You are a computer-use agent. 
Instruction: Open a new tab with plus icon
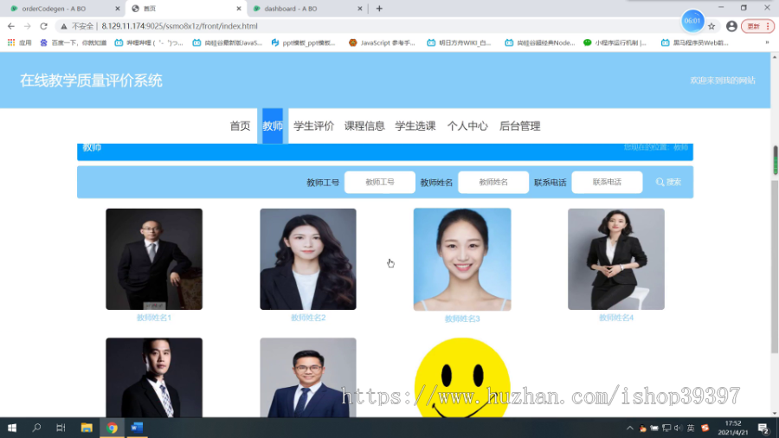pos(379,9)
